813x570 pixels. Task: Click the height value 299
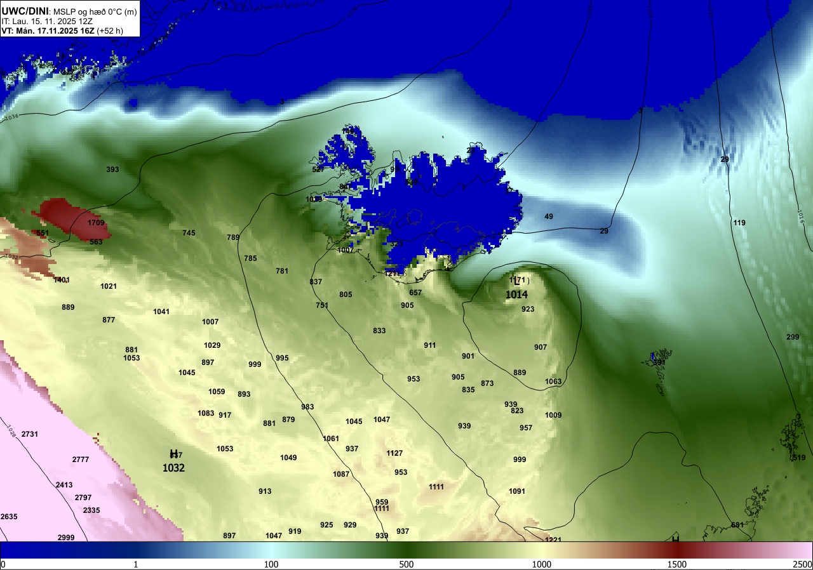click(793, 337)
